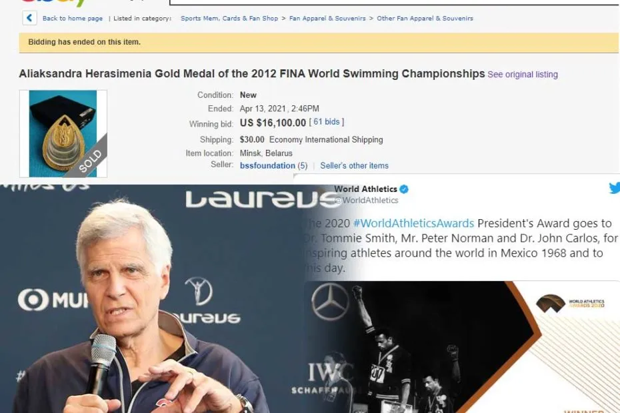Open Fan Apparel & Souvenirs category
This screenshot has width=620, height=413.
[327, 18]
